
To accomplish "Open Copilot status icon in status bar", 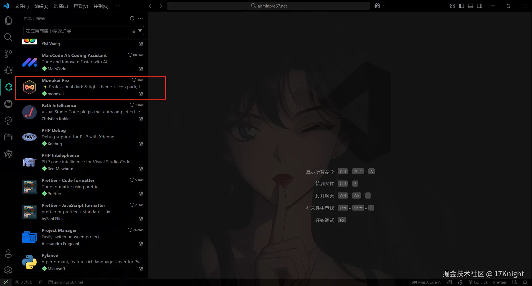I will coord(450,282).
